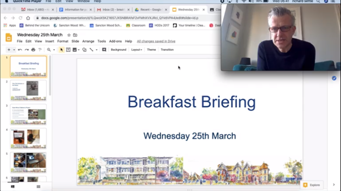The width and height of the screenshot is (341, 191).
Task: Open the Tasks side panel icon
Action: click(334, 78)
